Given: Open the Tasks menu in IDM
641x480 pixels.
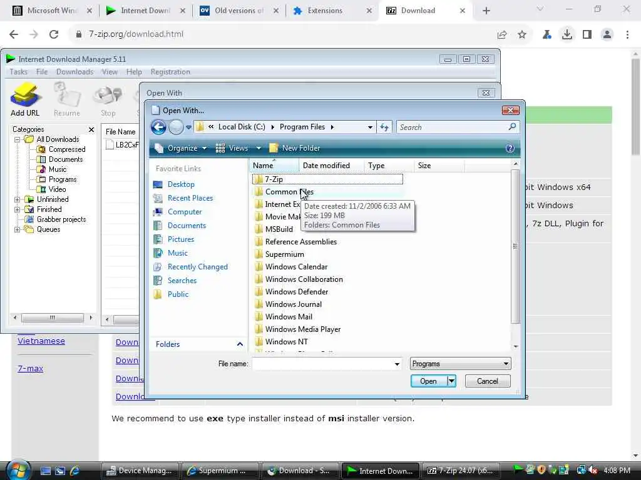Looking at the screenshot, I should (19, 72).
